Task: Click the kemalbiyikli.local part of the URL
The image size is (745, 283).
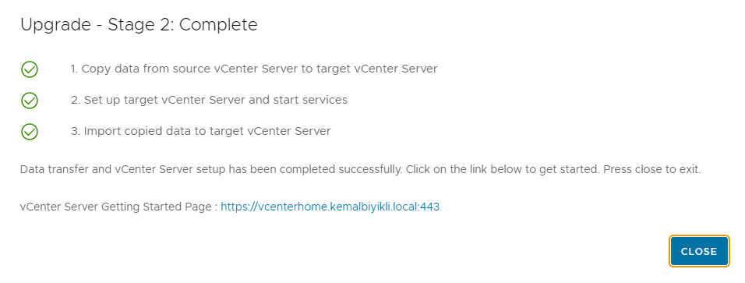Action: tap(373, 207)
